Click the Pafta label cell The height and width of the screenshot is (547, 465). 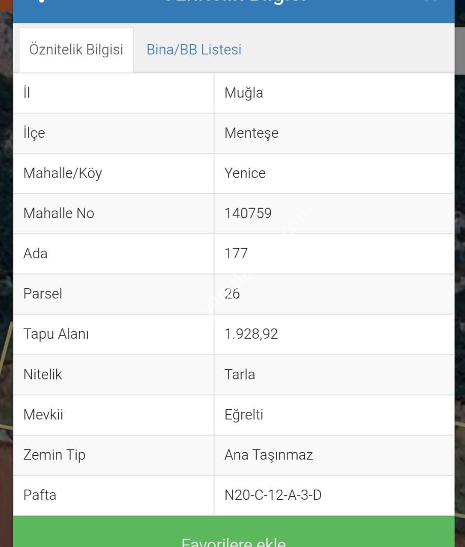point(40,495)
